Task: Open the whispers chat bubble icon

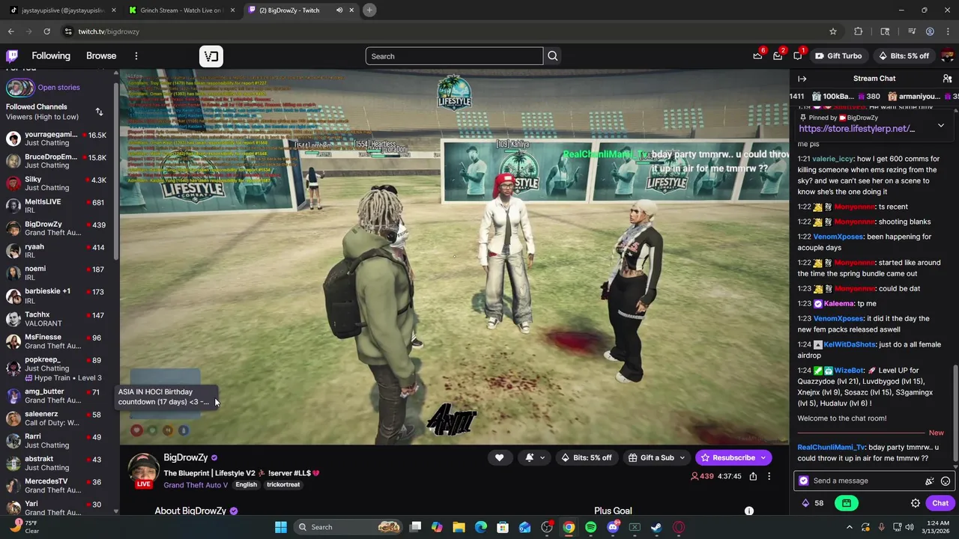Action: pyautogui.click(x=798, y=56)
